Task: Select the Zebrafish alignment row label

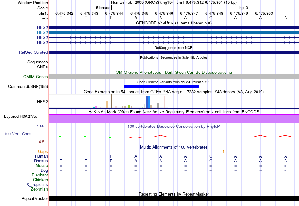Action: [x=39, y=189]
